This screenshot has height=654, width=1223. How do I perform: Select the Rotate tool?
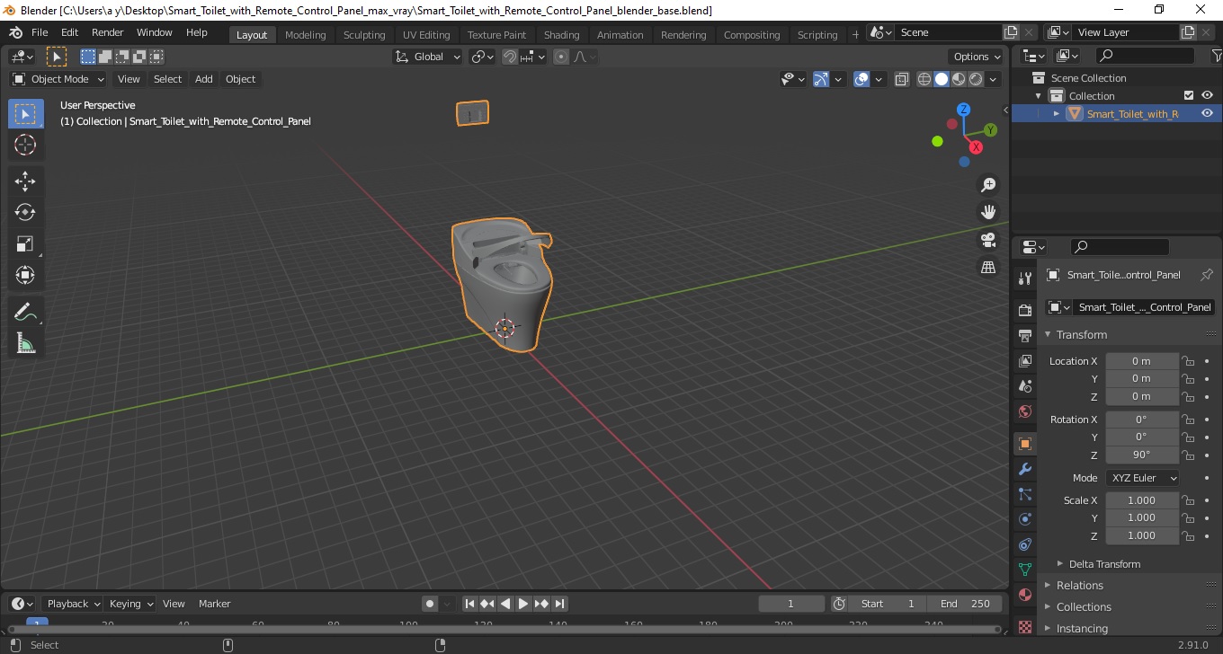(25, 213)
